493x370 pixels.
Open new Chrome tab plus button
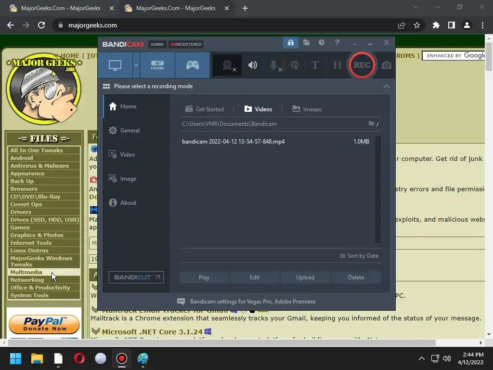[x=245, y=9]
